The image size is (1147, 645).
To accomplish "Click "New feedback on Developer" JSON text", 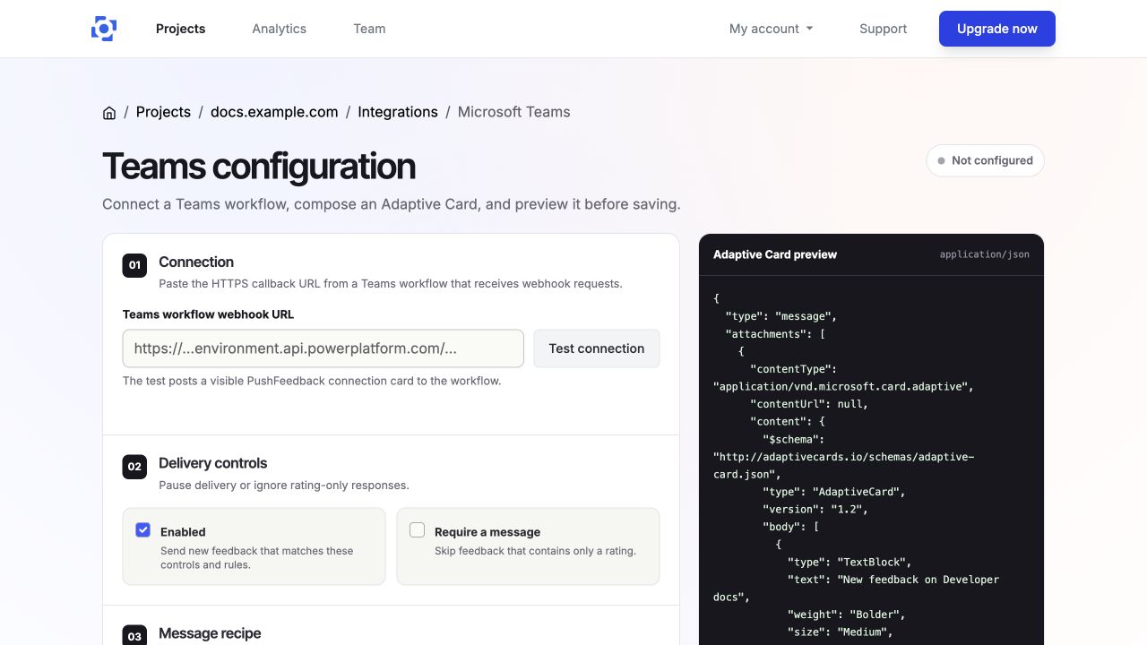I will pos(918,580).
